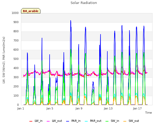The width and height of the screenshot is (168, 126).
Task: Click the 200 y-axis tick label
Action: click(16, 86)
